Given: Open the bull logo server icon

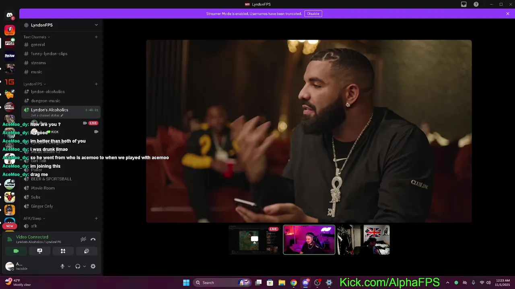Looking at the screenshot, I should (x=10, y=197).
